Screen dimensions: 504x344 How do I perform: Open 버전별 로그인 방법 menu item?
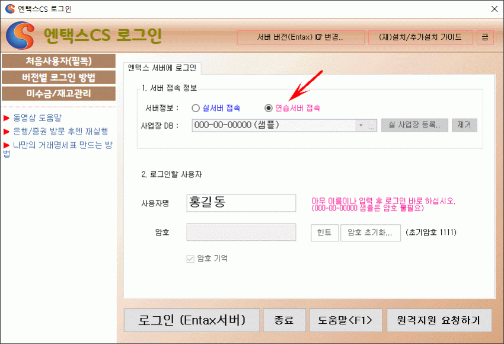tap(59, 78)
